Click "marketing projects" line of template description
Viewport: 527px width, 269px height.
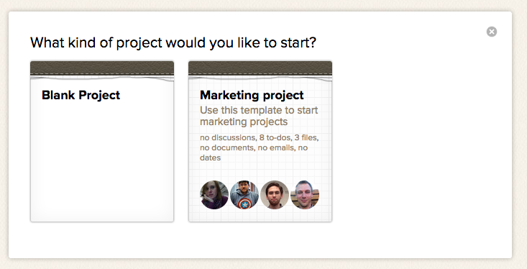pos(244,122)
